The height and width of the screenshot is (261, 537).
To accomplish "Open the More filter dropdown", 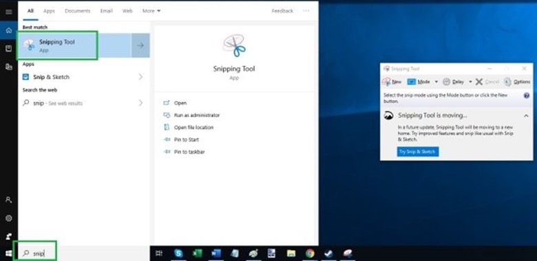I will (151, 11).
